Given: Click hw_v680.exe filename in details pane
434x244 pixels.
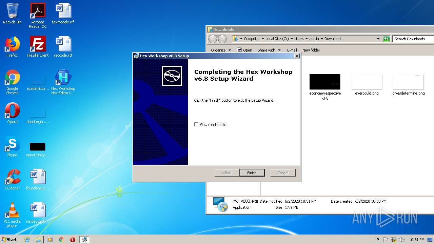Looking at the screenshot, I should (245, 201).
